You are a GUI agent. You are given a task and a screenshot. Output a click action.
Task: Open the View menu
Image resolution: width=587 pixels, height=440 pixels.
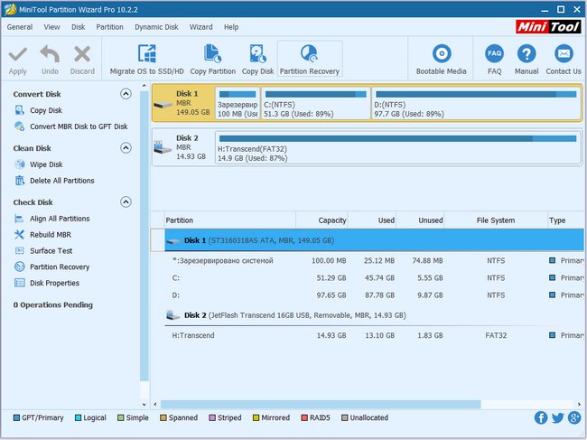51,27
